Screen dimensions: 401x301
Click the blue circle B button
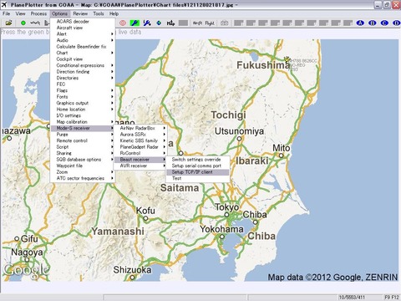coord(373,23)
